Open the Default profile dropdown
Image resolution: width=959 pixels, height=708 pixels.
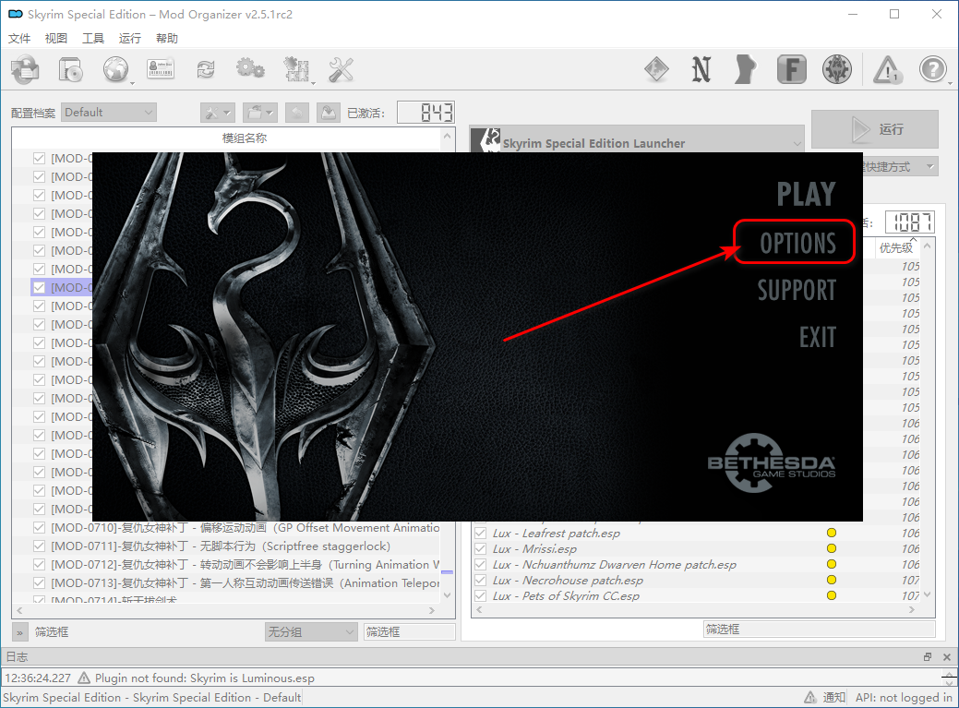click(x=109, y=113)
